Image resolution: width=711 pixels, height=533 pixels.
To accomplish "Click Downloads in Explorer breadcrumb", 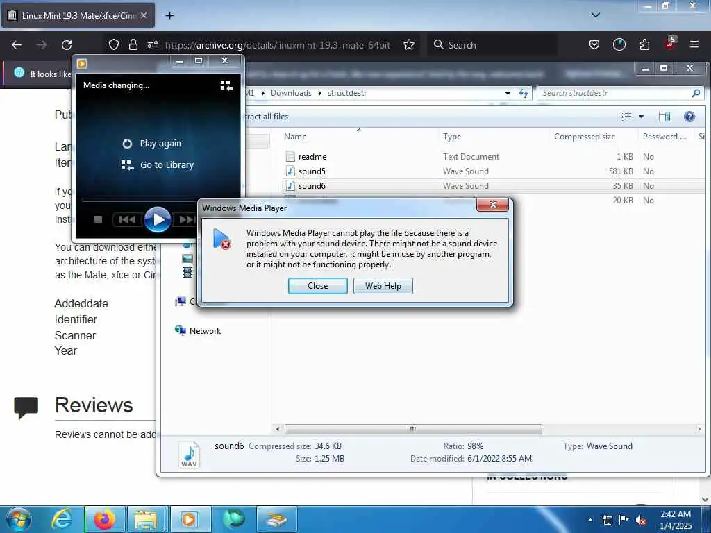I will pyautogui.click(x=291, y=93).
